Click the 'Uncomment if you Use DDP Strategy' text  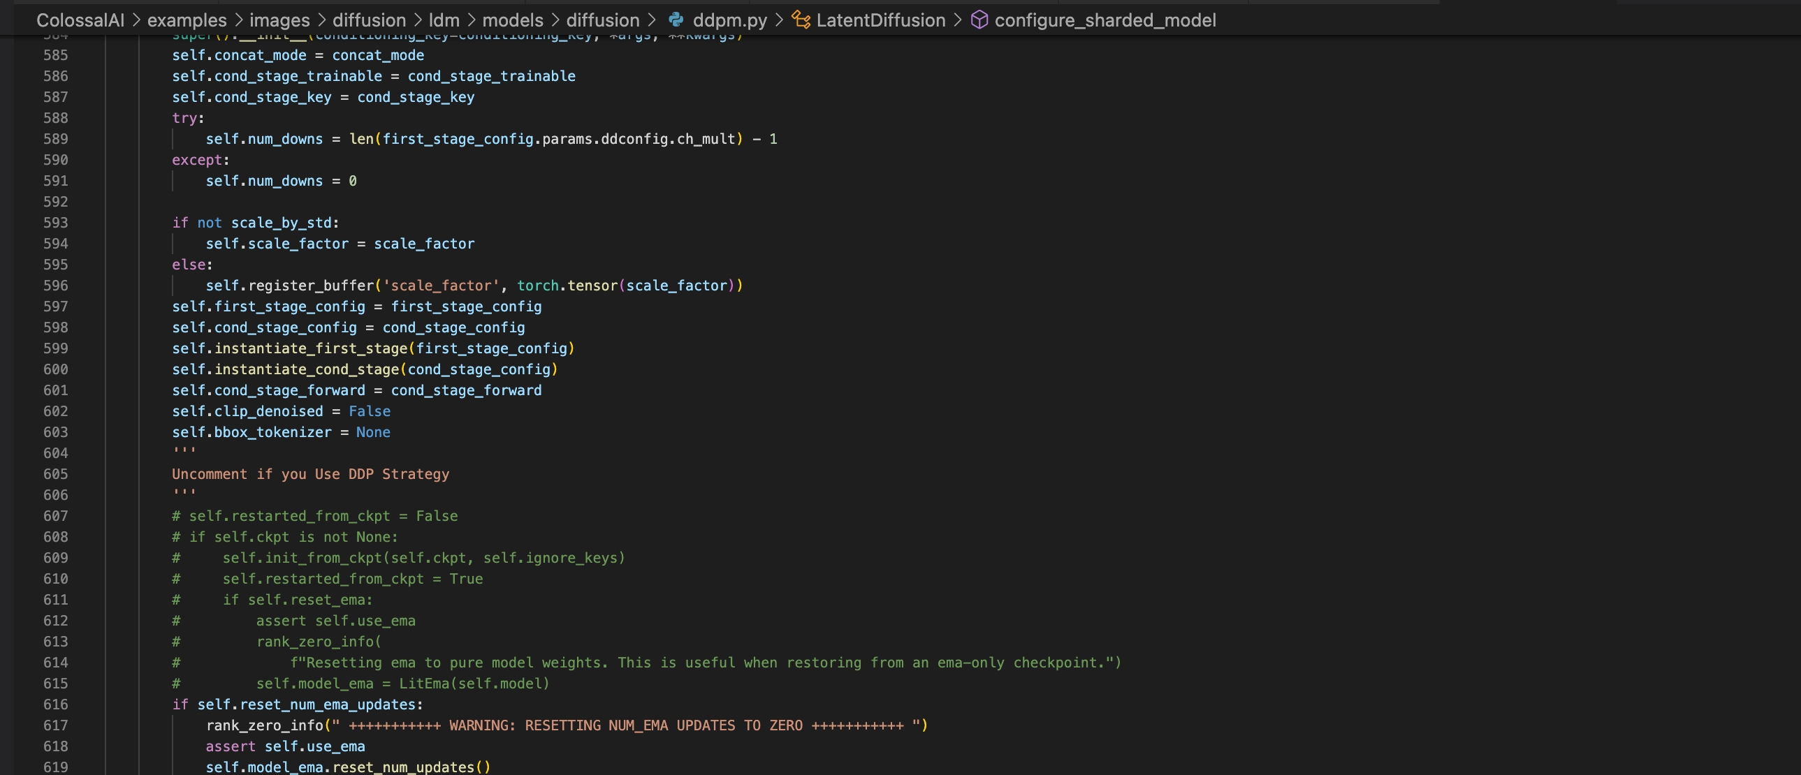(310, 474)
